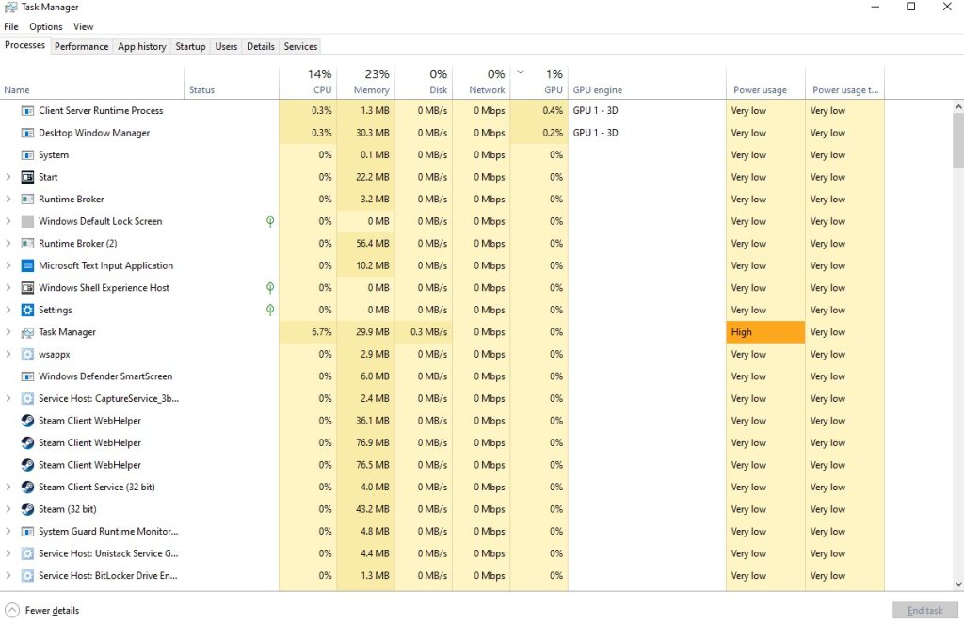The width and height of the screenshot is (964, 624).
Task: Expand the Steam (32 bit) process group
Action: 8,509
